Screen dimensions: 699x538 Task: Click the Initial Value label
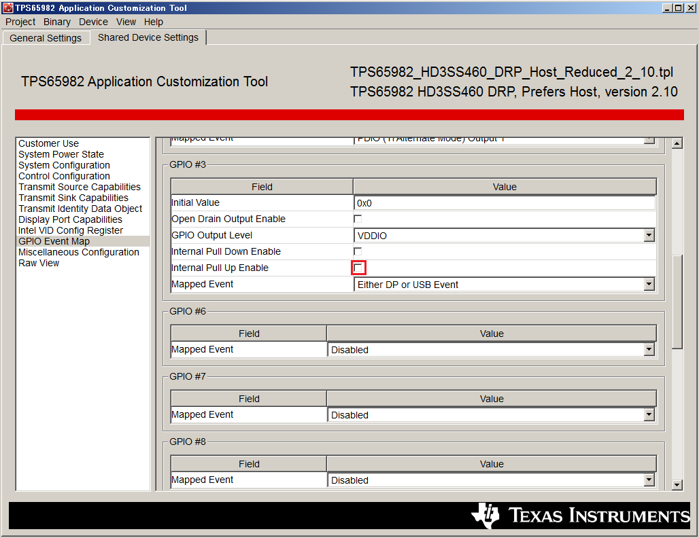[195, 202]
